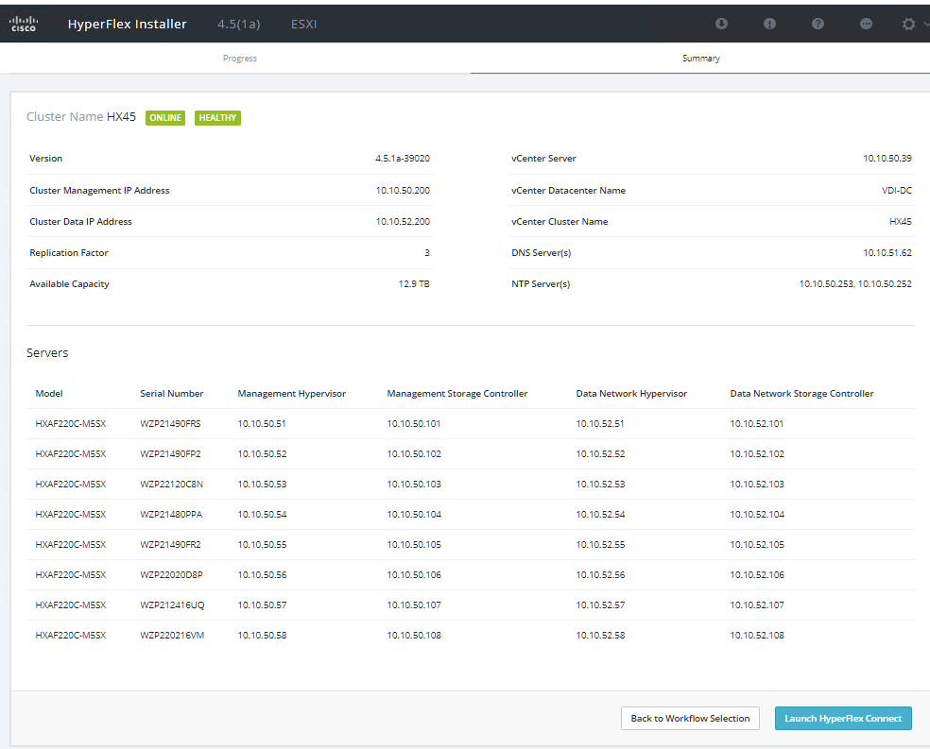Select serial number WZP22020D8P

point(171,575)
